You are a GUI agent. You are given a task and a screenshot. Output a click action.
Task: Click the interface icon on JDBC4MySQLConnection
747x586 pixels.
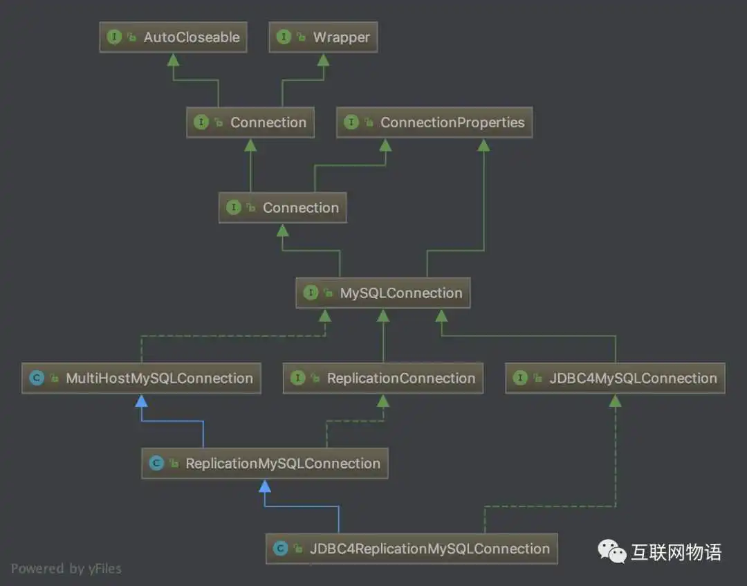click(520, 378)
